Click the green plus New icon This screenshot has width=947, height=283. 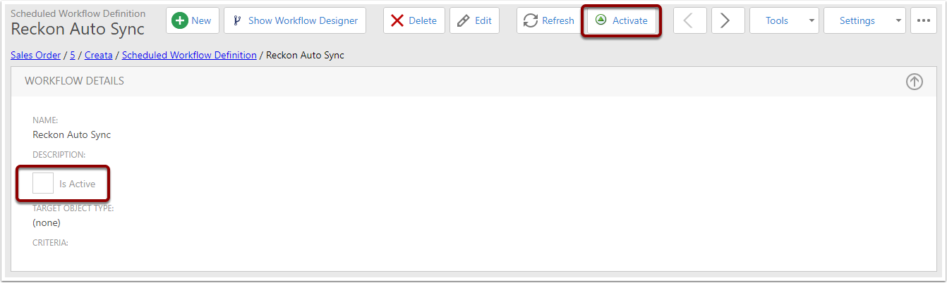coord(180,20)
